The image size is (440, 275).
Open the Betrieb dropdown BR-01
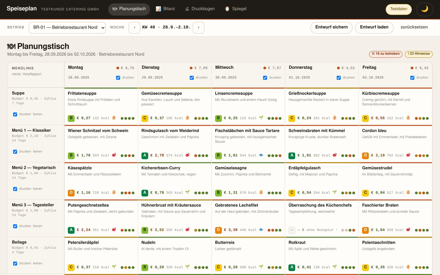(x=67, y=28)
